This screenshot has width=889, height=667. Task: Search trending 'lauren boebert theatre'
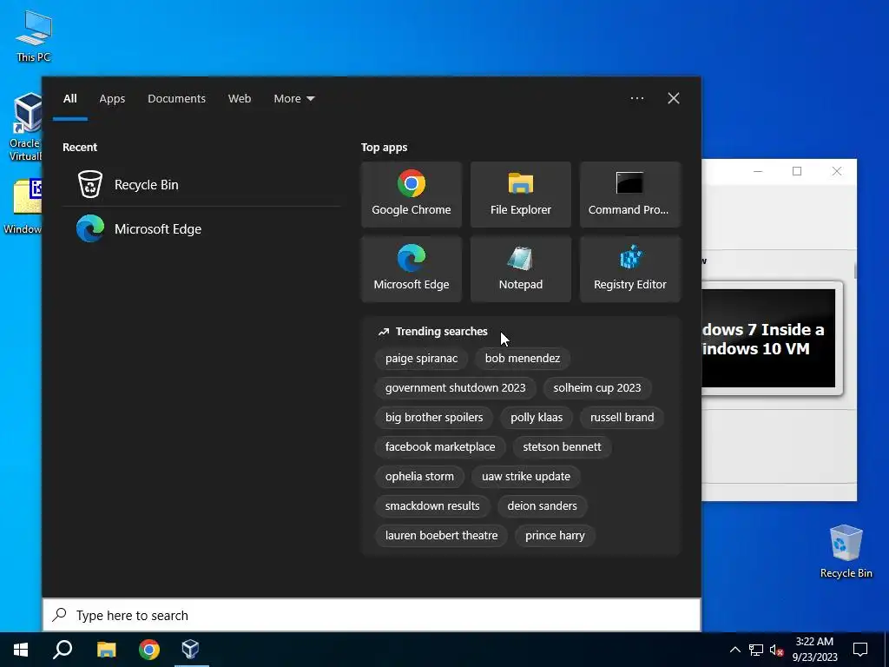441,535
